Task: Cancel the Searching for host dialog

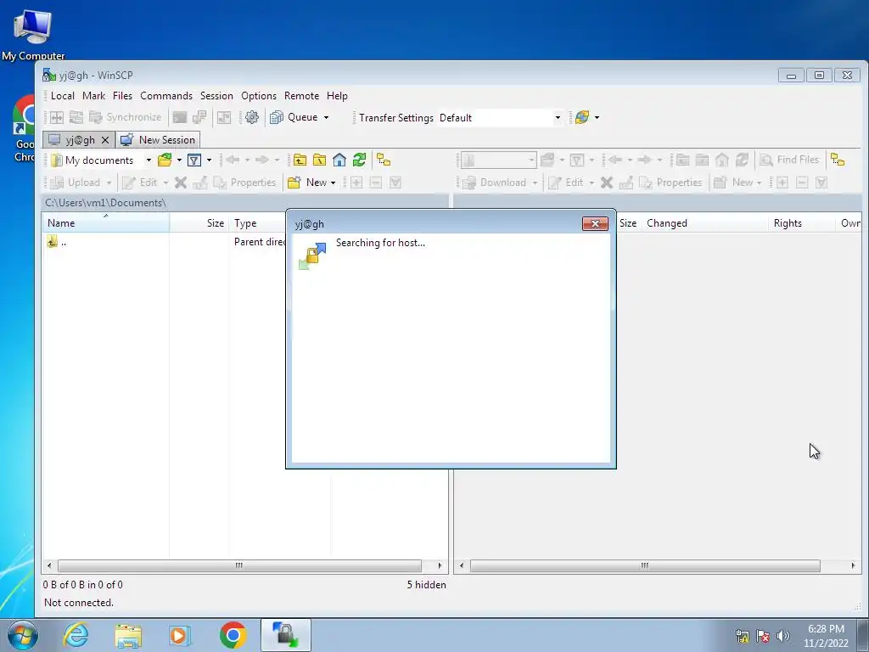Action: (595, 223)
